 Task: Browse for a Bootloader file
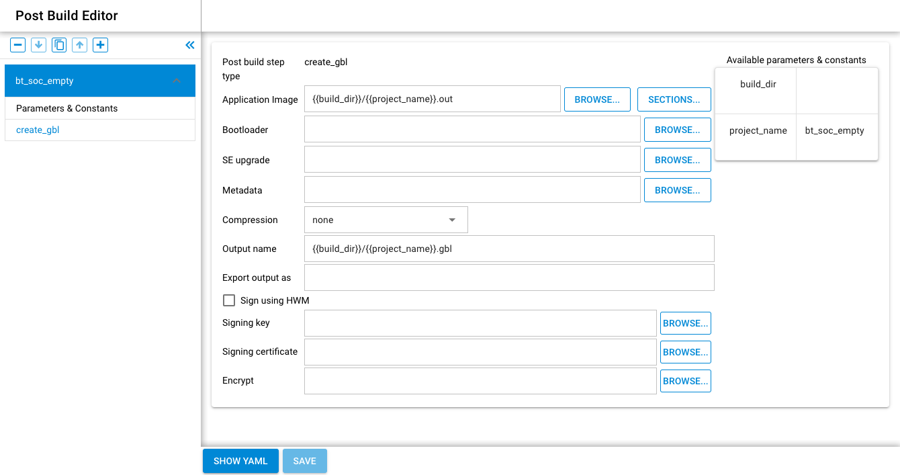677,129
